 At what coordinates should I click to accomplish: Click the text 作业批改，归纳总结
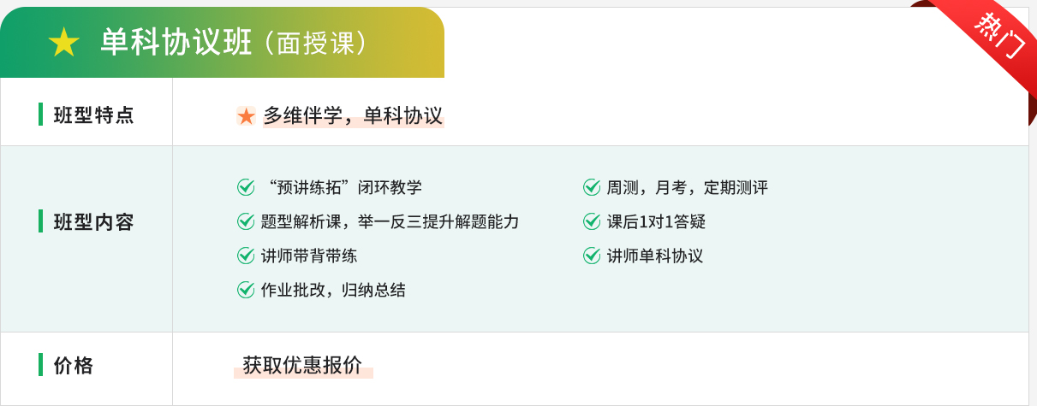coord(333,290)
